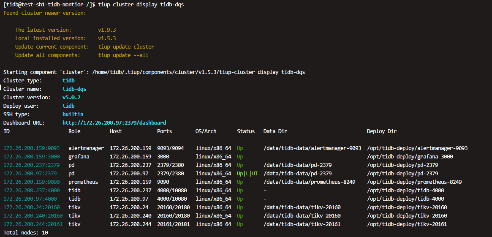
Task: Click the cluster version v5.0.2 value
Action: coord(71,97)
